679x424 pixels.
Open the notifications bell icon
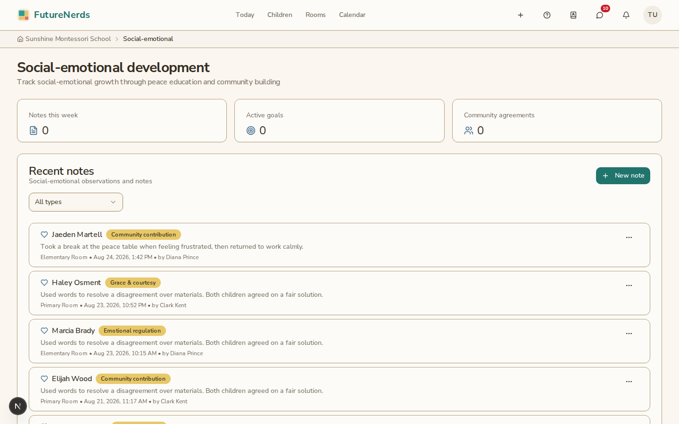click(x=626, y=15)
